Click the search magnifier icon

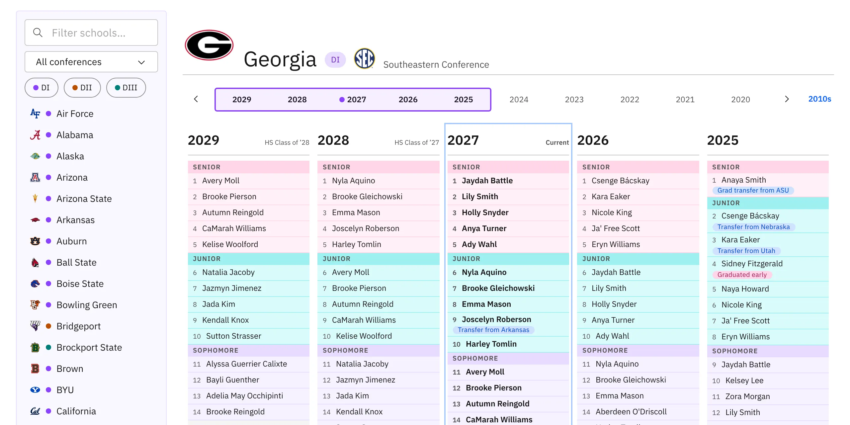38,33
